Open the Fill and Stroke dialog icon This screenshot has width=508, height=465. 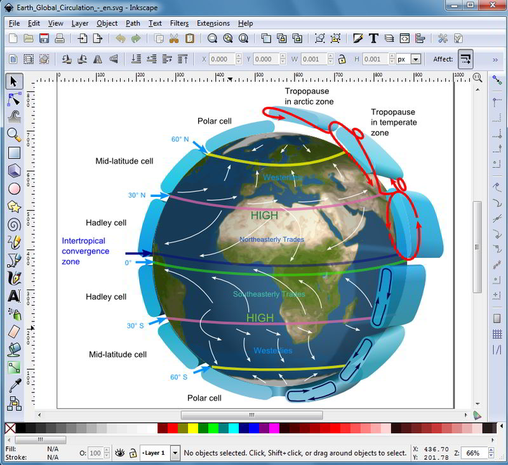pyautogui.click(x=357, y=38)
